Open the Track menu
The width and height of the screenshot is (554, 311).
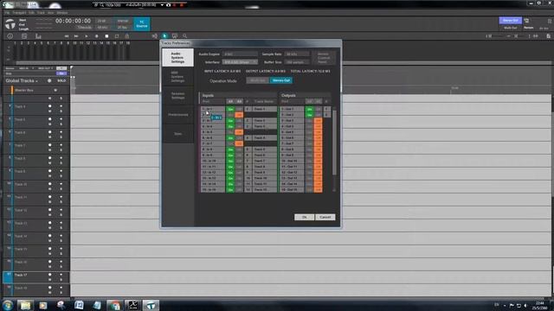point(41,13)
